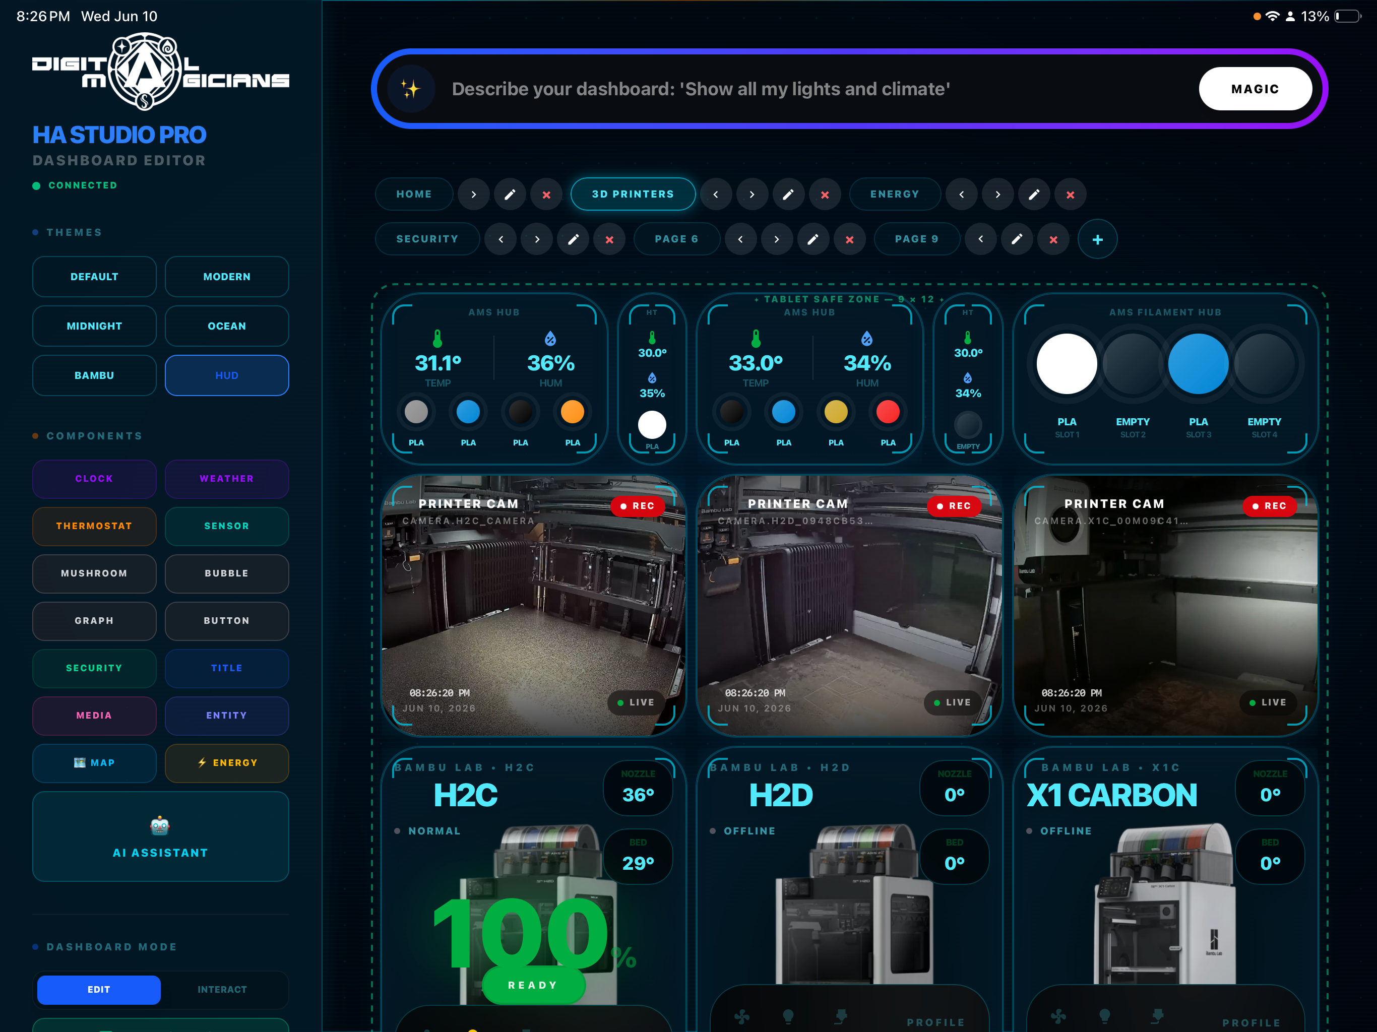Click the light bulb icon on H2D card
This screenshot has width=1377, height=1032.
(x=788, y=1017)
